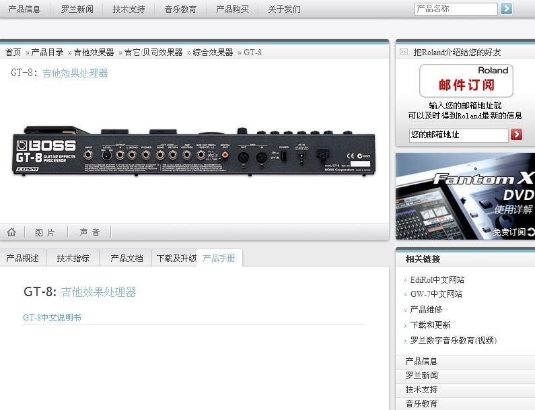Viewport: 535px width, 410px height.
Task: Open the 音乐教育 top menu
Action: tap(180, 9)
